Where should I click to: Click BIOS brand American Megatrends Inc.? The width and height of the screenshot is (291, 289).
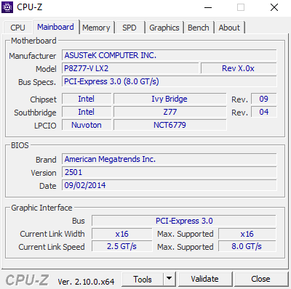(x=170, y=159)
